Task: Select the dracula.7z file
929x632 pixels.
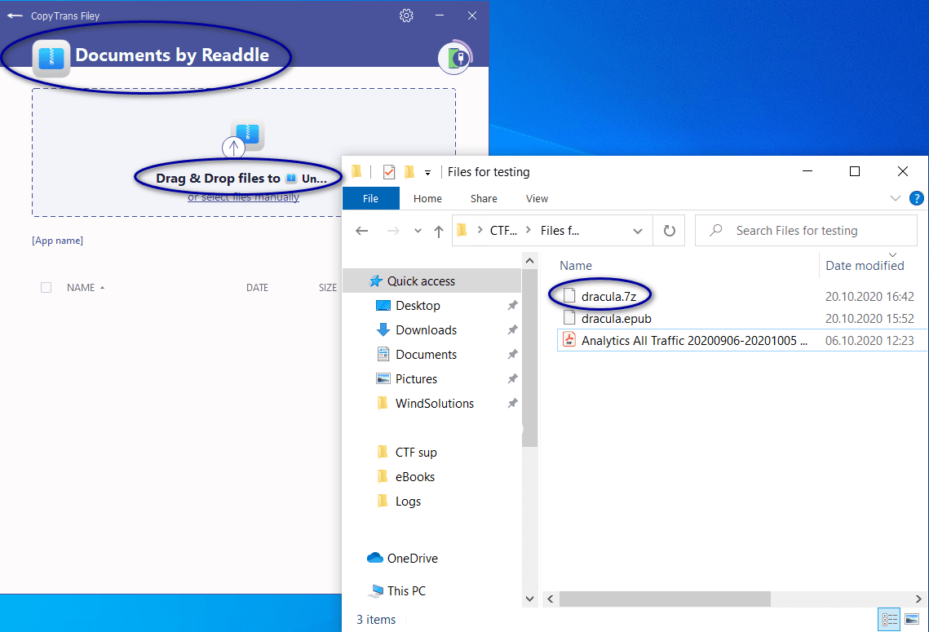Action: click(608, 296)
